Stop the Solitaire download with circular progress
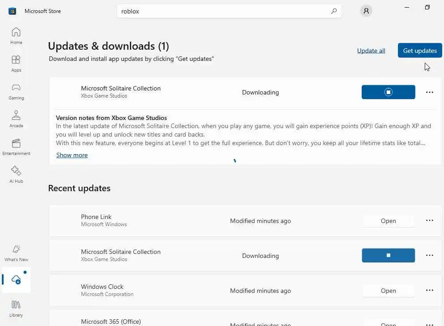444x326 pixels. (x=388, y=92)
